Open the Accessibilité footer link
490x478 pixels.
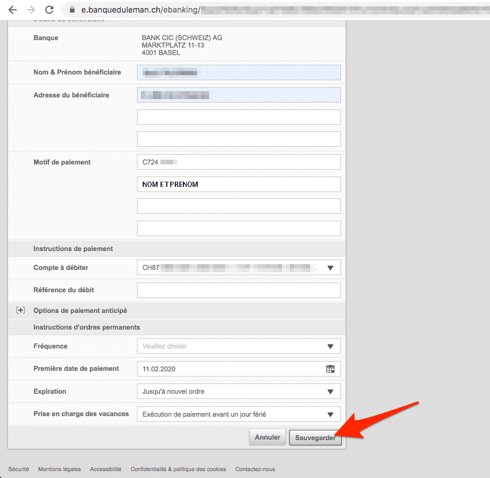pos(105,469)
